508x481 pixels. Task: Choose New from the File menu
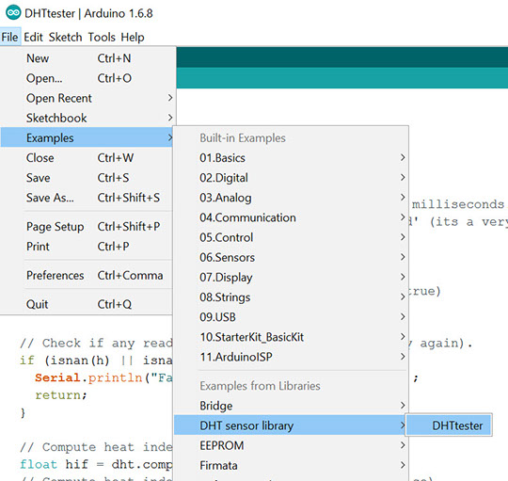(87, 58)
